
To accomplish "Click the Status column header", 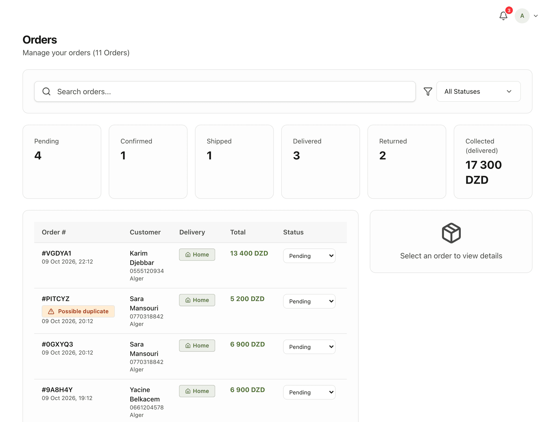I will click(293, 232).
